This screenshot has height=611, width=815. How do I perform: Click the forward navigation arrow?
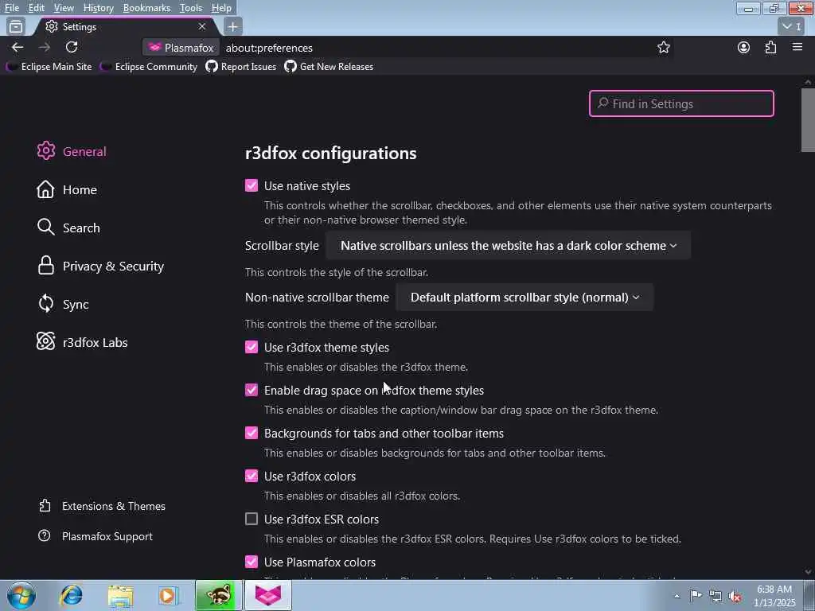click(45, 47)
